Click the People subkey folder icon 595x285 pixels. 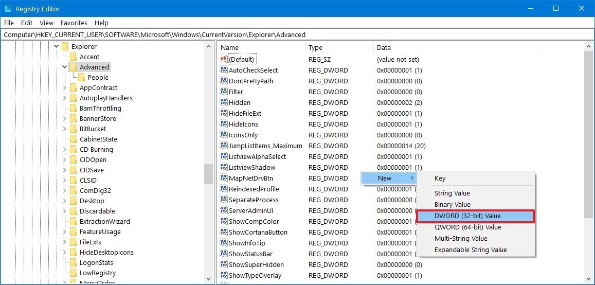coord(81,77)
